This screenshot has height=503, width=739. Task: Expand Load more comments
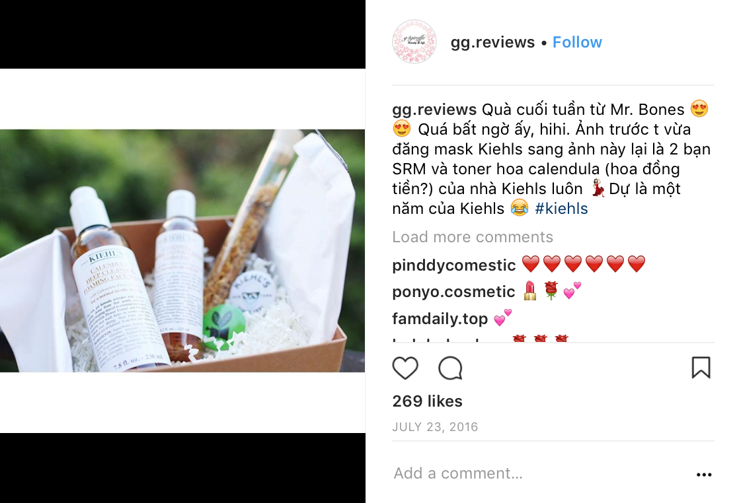(473, 237)
